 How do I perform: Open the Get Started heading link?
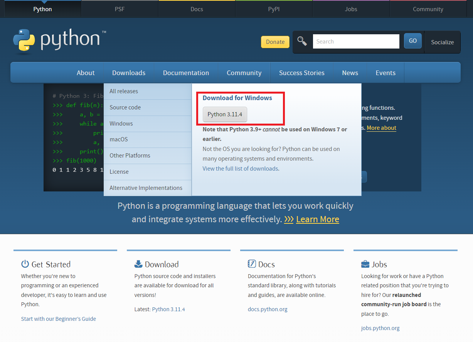[x=51, y=264]
